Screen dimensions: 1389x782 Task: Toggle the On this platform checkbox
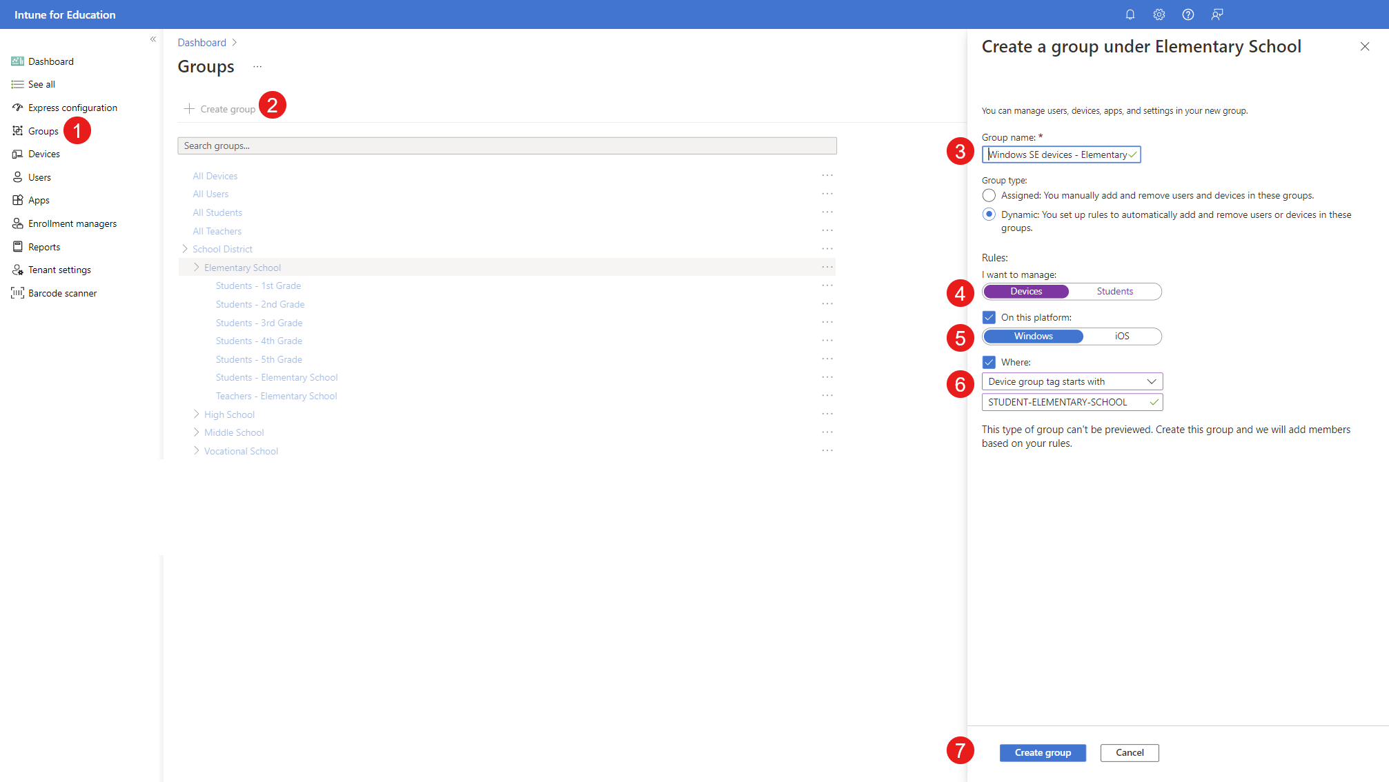[989, 317]
